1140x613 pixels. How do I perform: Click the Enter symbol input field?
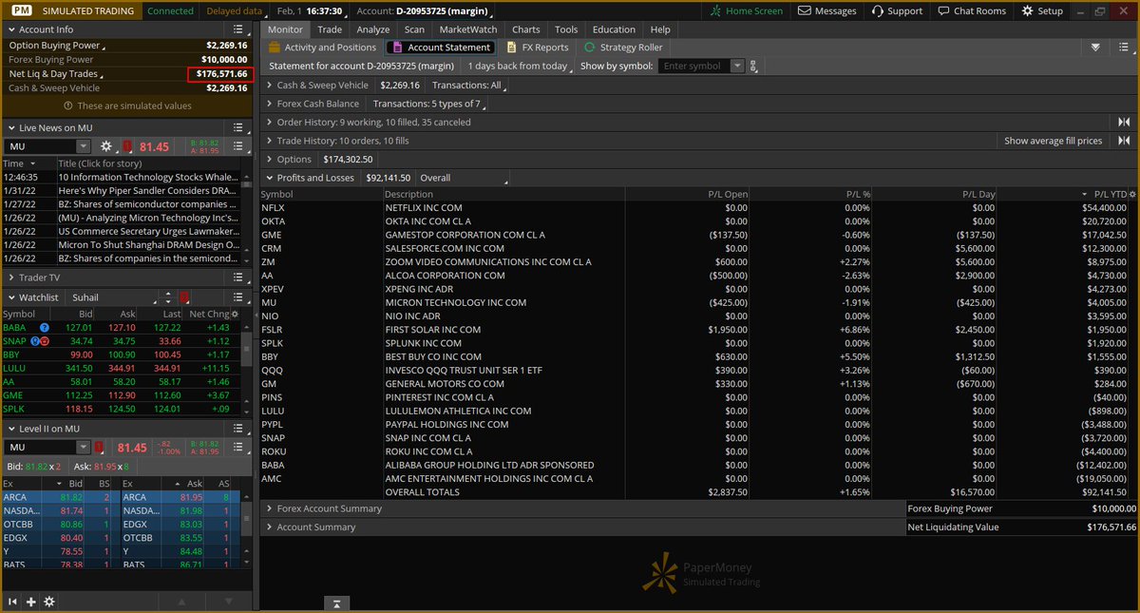pyautogui.click(x=694, y=67)
